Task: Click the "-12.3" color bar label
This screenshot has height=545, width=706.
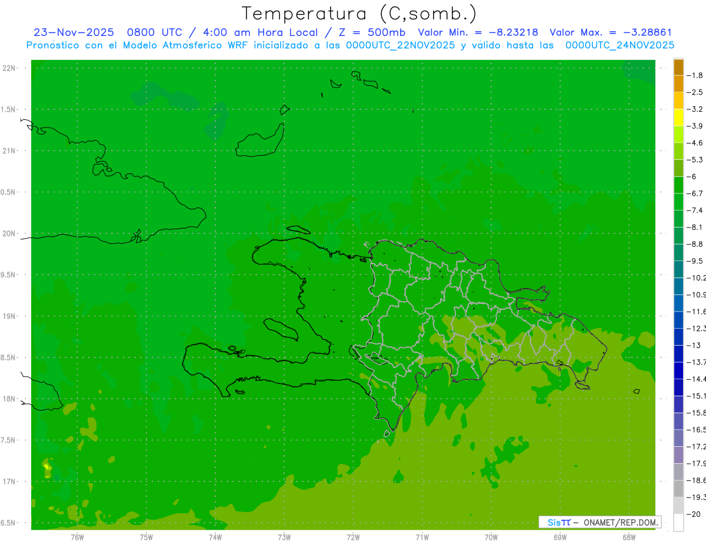Action: tap(696, 329)
